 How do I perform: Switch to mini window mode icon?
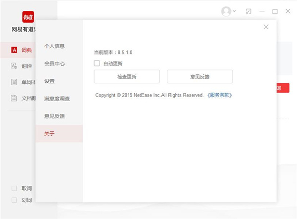[248, 11]
